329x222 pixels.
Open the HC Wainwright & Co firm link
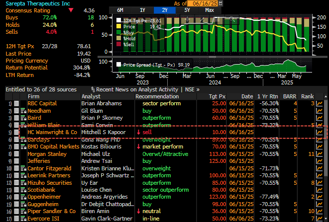(x=52, y=132)
